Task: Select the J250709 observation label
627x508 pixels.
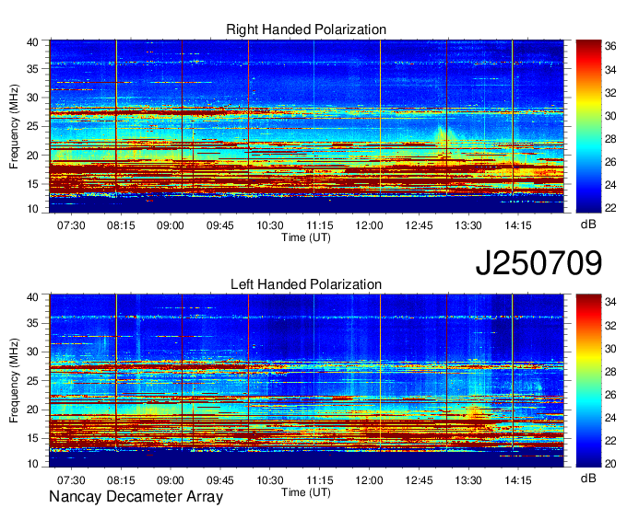Action: [x=538, y=263]
